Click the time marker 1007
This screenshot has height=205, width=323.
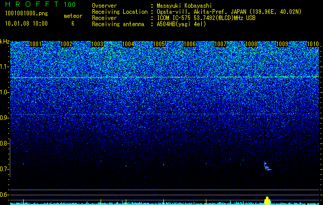click(x=220, y=44)
